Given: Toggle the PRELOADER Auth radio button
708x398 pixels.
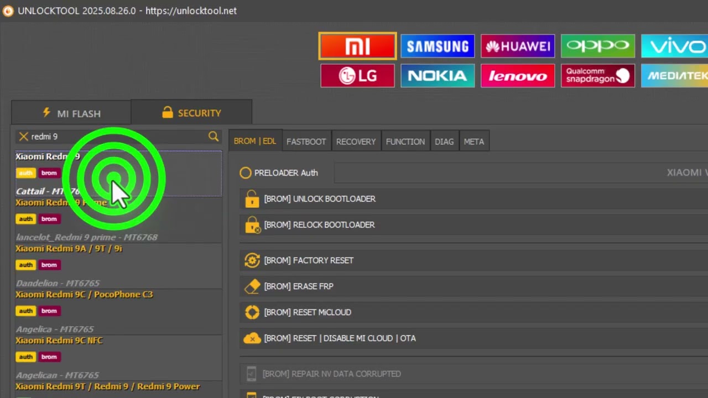Looking at the screenshot, I should [x=246, y=173].
